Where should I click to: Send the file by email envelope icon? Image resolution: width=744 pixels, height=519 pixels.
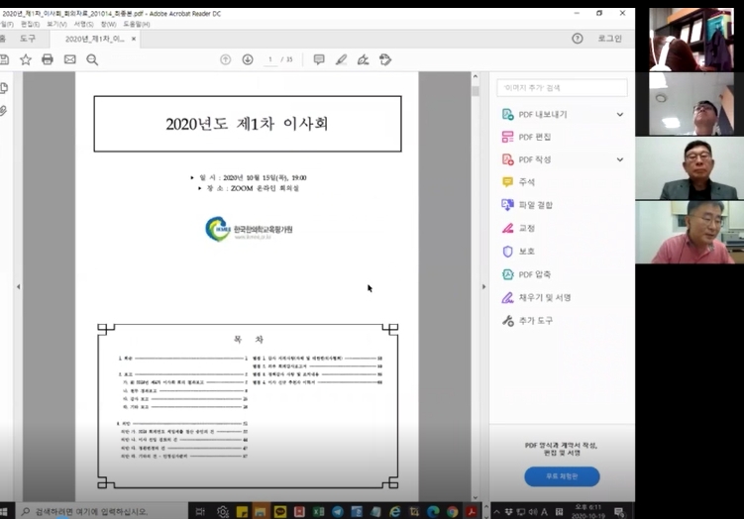[x=69, y=59]
